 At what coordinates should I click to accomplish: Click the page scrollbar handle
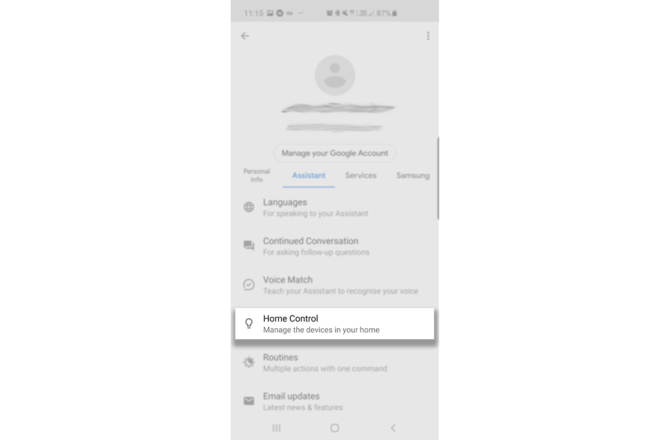click(438, 178)
